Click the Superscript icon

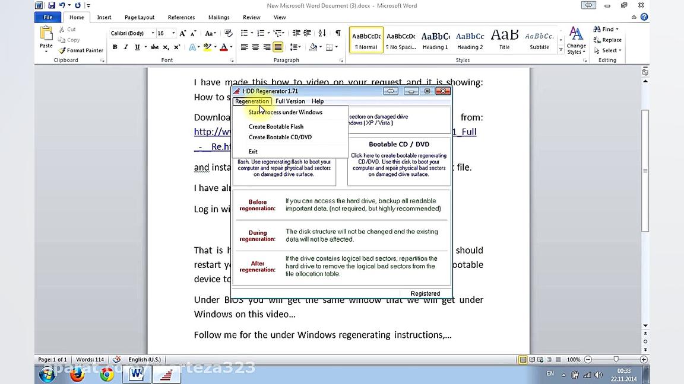coord(177,47)
